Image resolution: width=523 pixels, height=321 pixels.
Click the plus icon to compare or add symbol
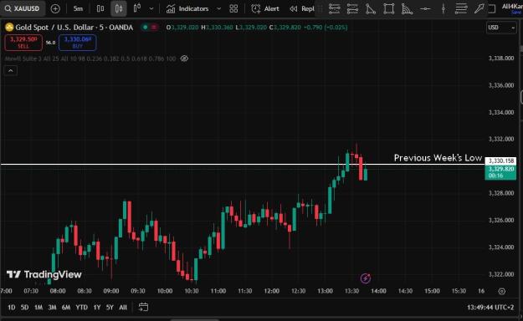[55, 8]
